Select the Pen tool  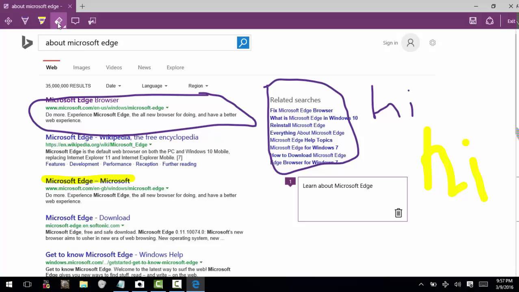coord(25,21)
